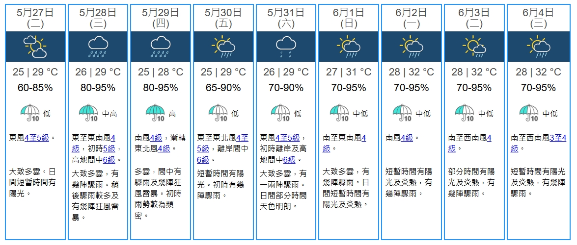Click the May 28 rain cloud icon
This screenshot has width=577, height=245.
(x=98, y=47)
